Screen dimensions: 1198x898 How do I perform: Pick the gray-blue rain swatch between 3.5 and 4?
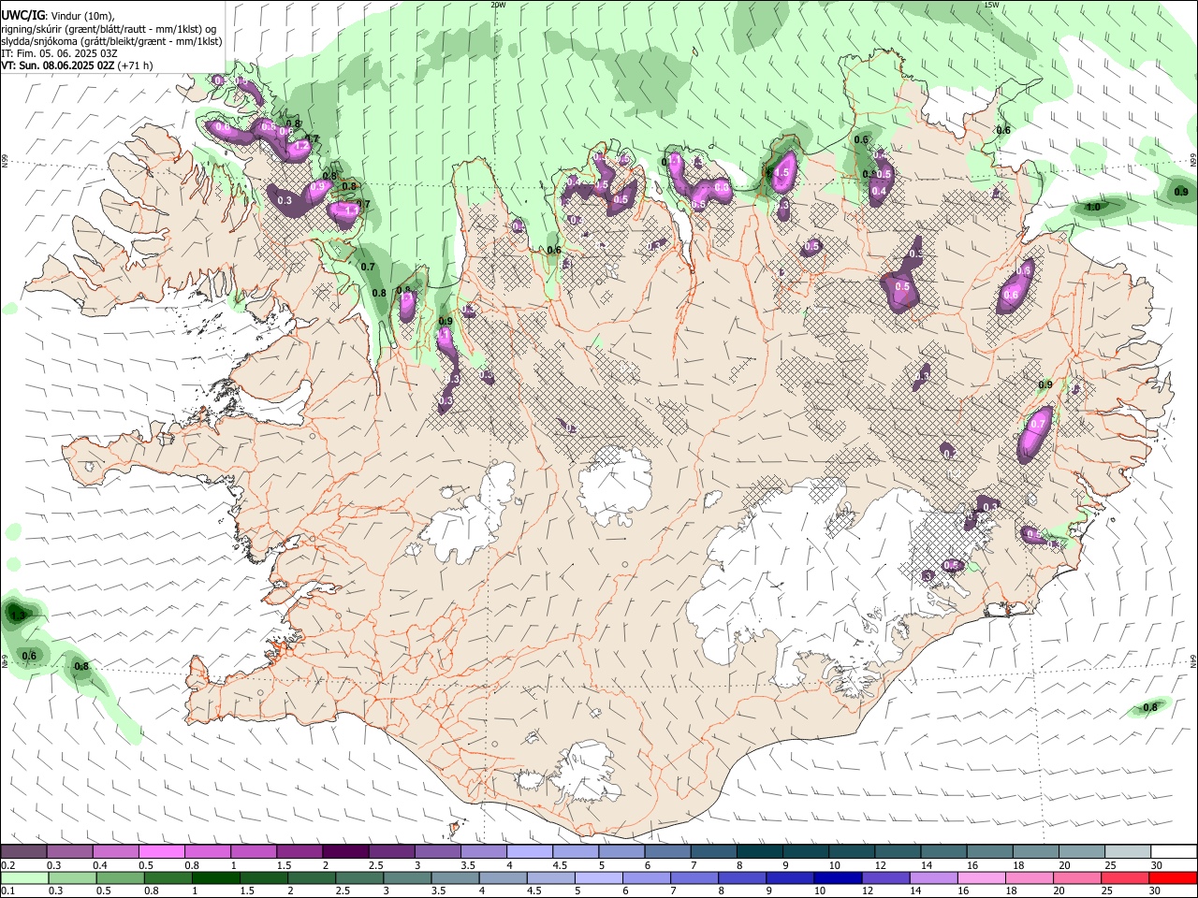click(454, 878)
